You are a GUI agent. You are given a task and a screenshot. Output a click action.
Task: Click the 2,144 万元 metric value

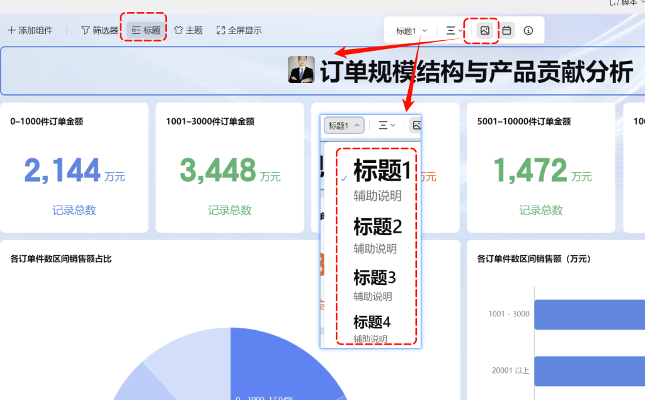point(74,170)
